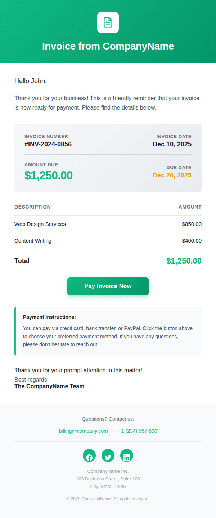Click the Dec 10, 2025 invoice date
The image size is (216, 518).
172,144
